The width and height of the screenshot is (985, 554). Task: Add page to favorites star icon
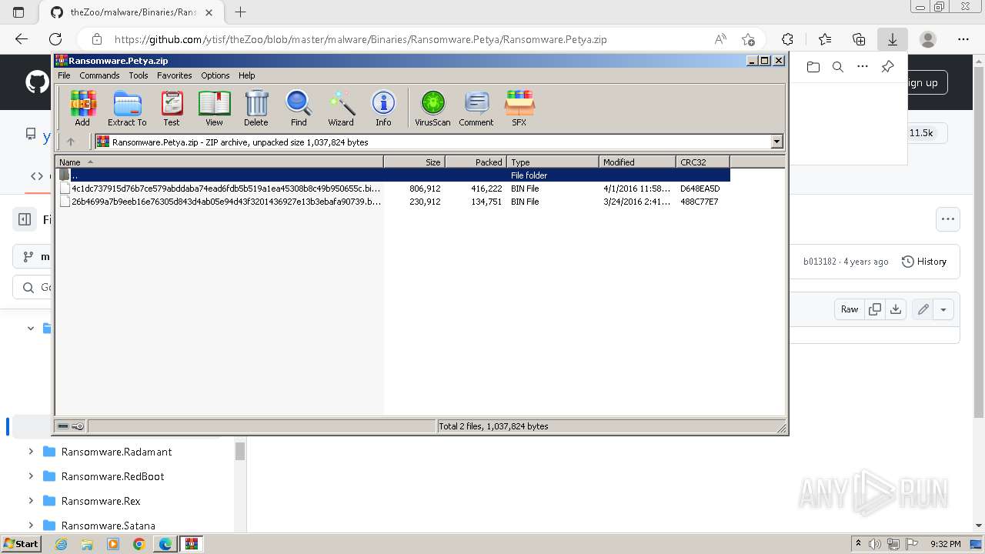[748, 39]
